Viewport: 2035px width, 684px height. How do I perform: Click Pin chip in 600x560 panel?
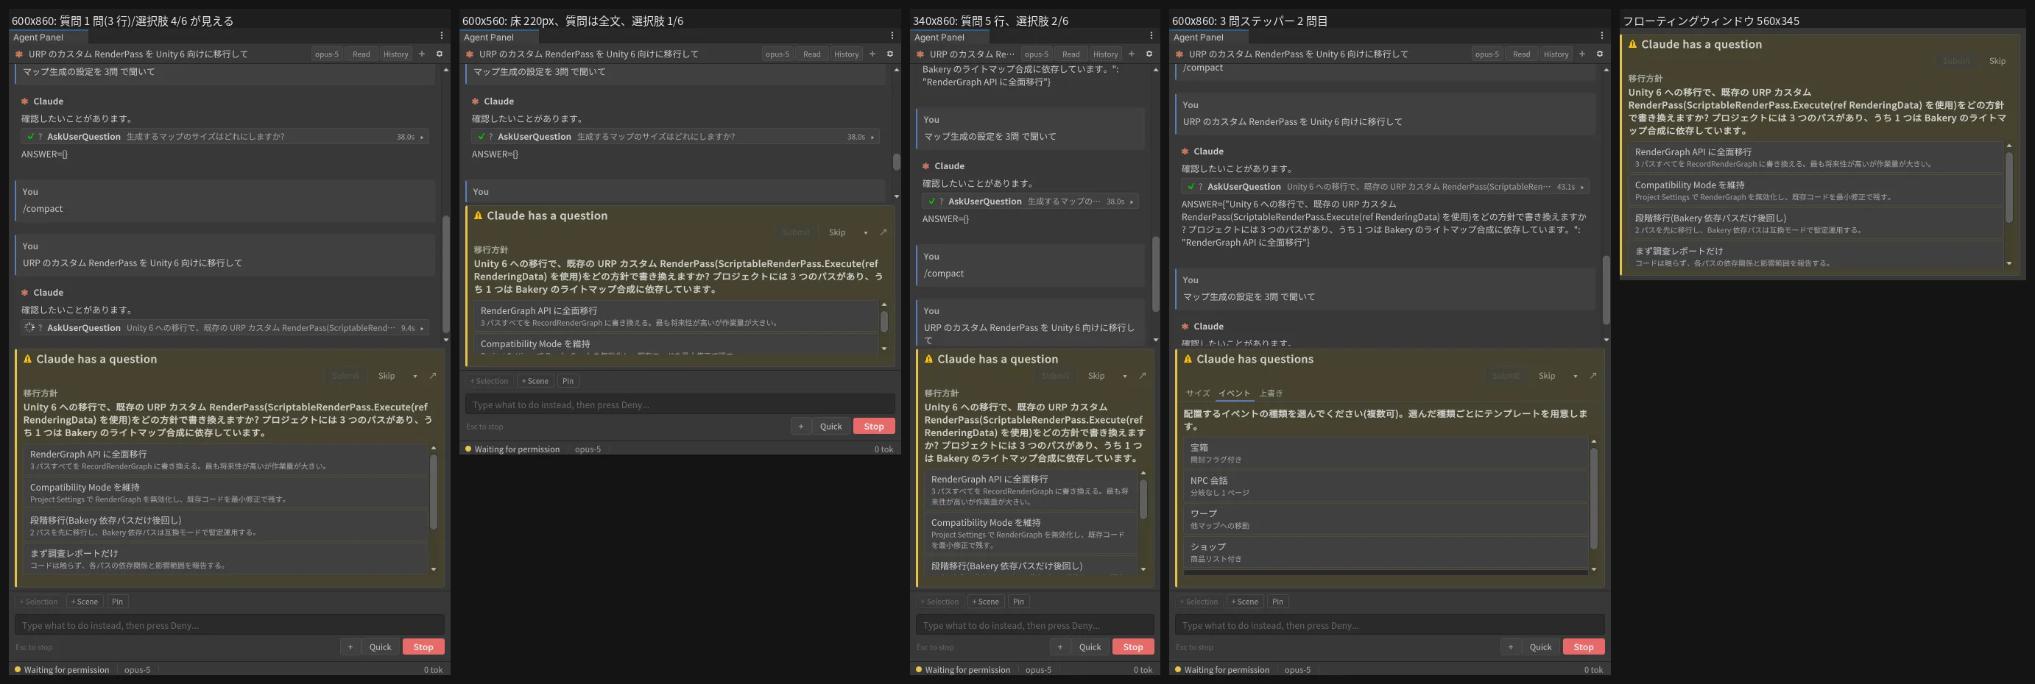[568, 381]
